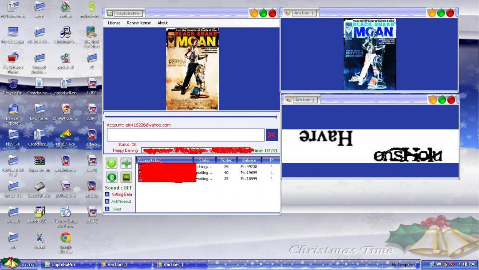Click the slider thumb above the account label
The height and width of the screenshot is (270, 479).
(x=276, y=117)
